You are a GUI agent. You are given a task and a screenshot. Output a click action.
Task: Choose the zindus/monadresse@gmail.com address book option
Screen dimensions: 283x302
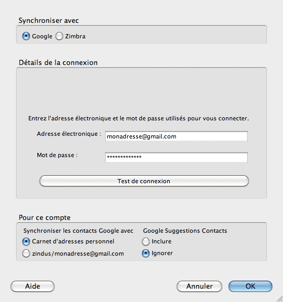click(26, 254)
